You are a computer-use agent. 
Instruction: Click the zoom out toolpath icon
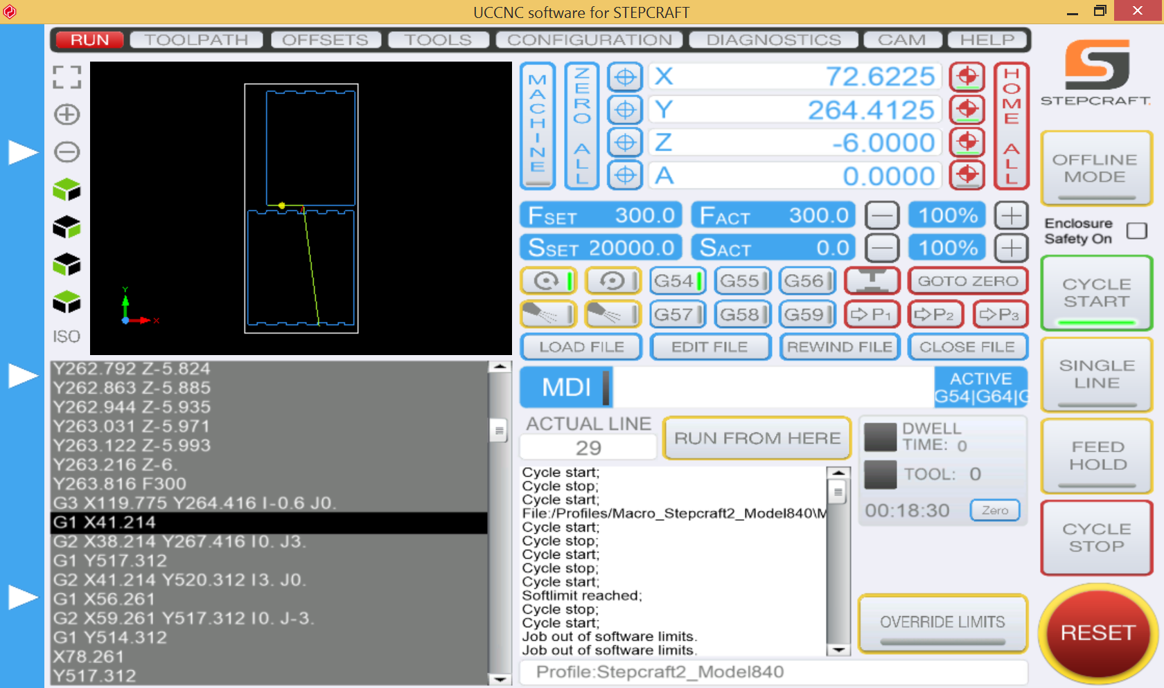tap(67, 152)
